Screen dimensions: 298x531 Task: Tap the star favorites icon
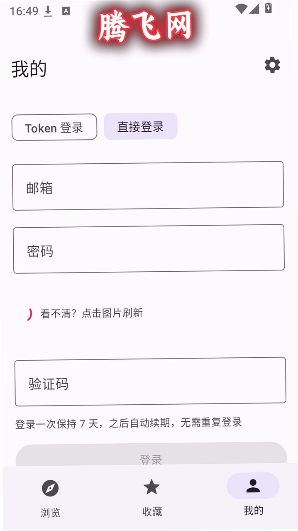click(151, 487)
